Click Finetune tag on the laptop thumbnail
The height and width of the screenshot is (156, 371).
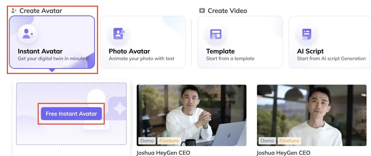169,141
